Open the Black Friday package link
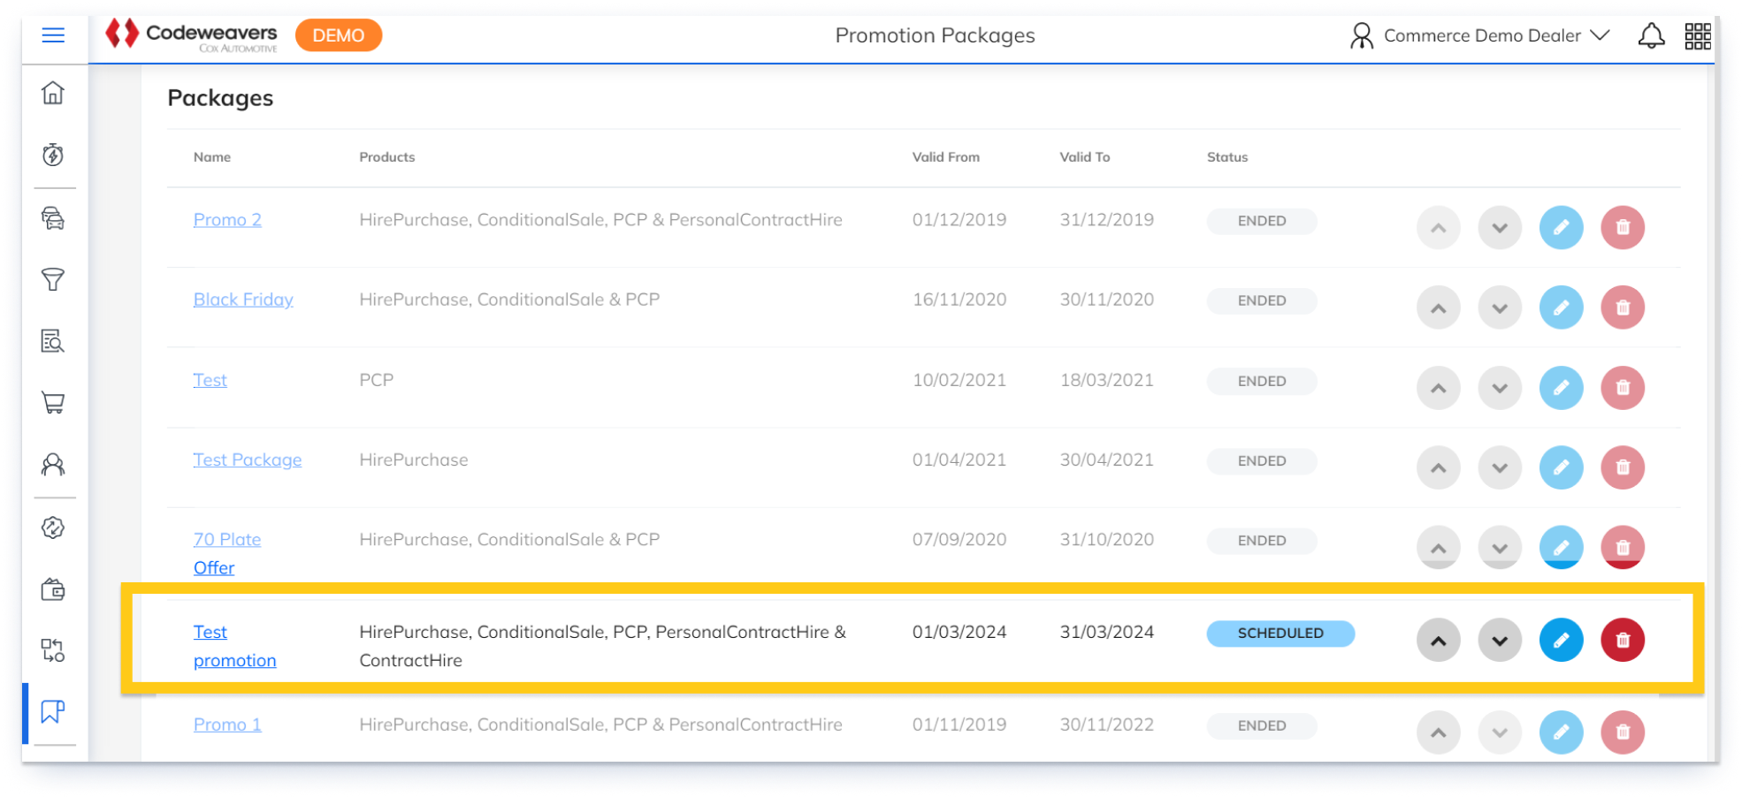The width and height of the screenshot is (1742, 797). [x=243, y=300]
